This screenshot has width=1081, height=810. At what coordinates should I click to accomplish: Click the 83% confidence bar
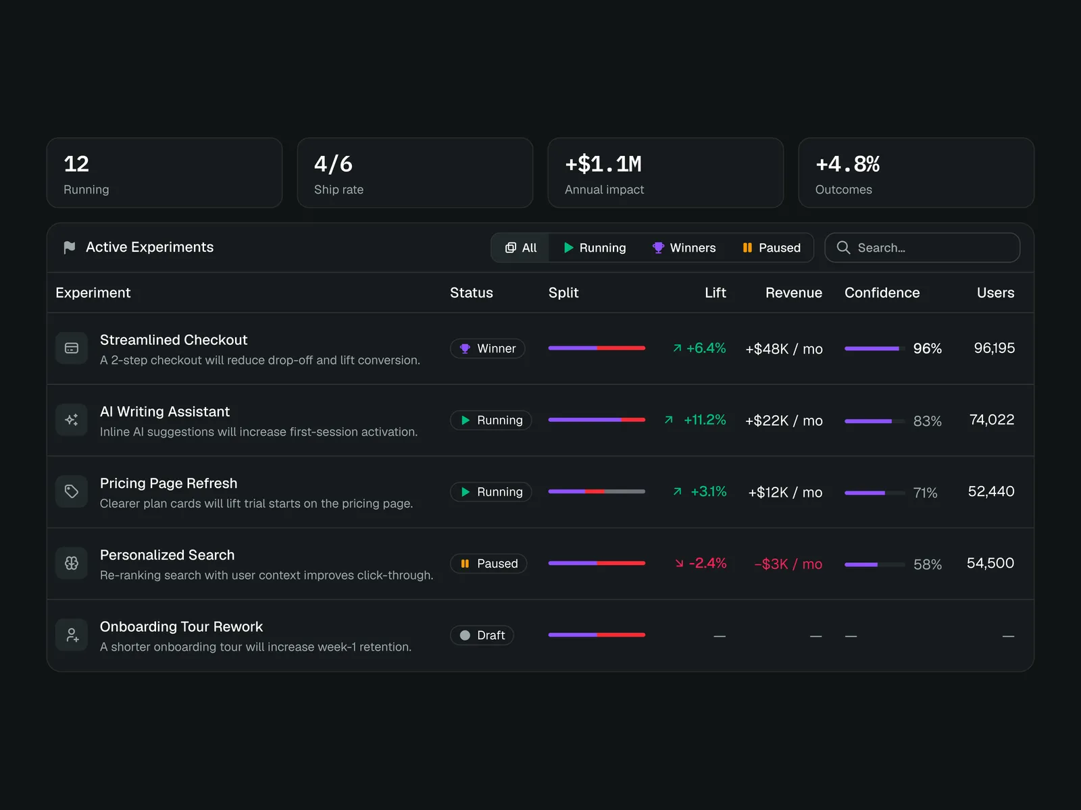coord(875,421)
